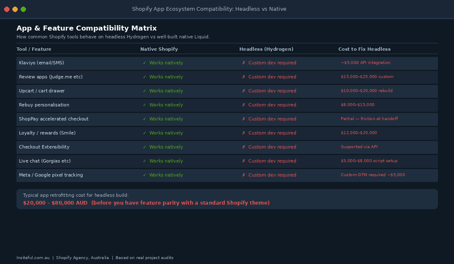Viewport: 454px width, 264px height.
Task: Click the green checkmark in the Klaviyo row
Action: coord(144,63)
